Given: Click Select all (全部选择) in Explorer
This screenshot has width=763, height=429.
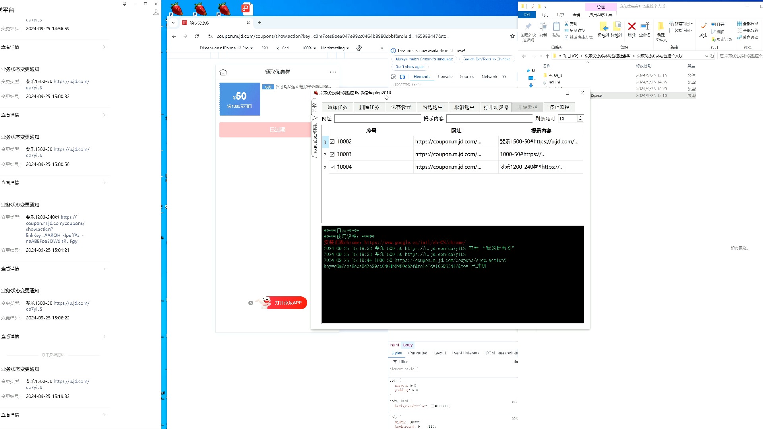Looking at the screenshot, I should coord(748,24).
